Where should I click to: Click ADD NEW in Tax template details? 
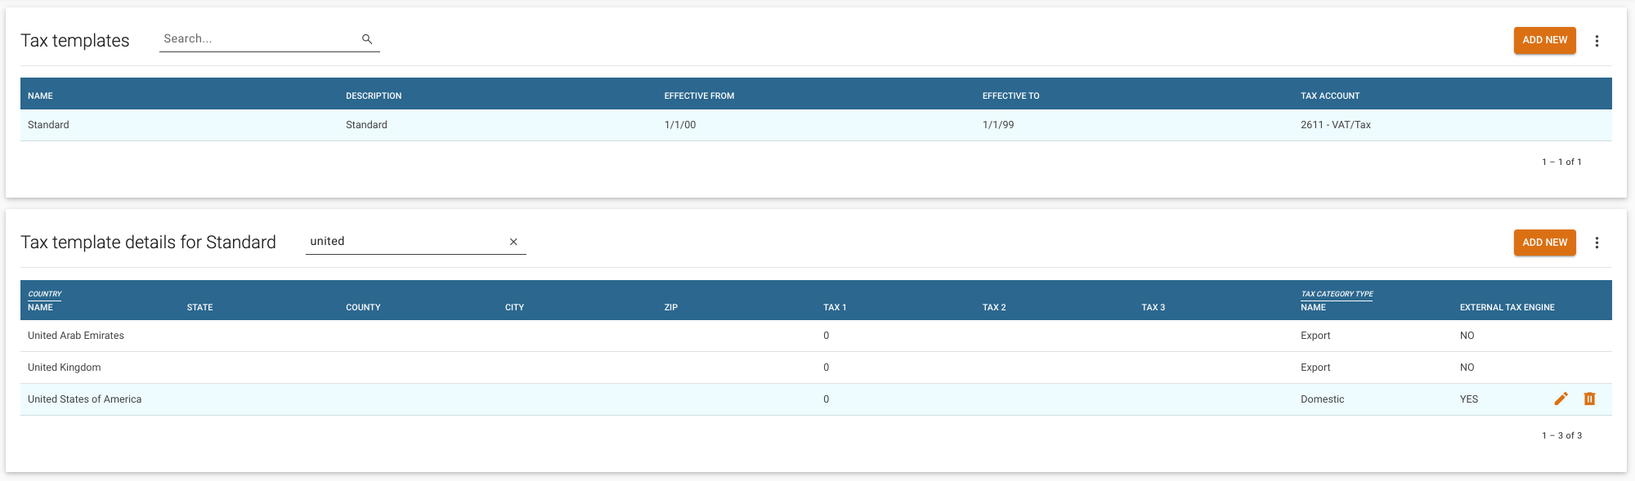pos(1544,243)
